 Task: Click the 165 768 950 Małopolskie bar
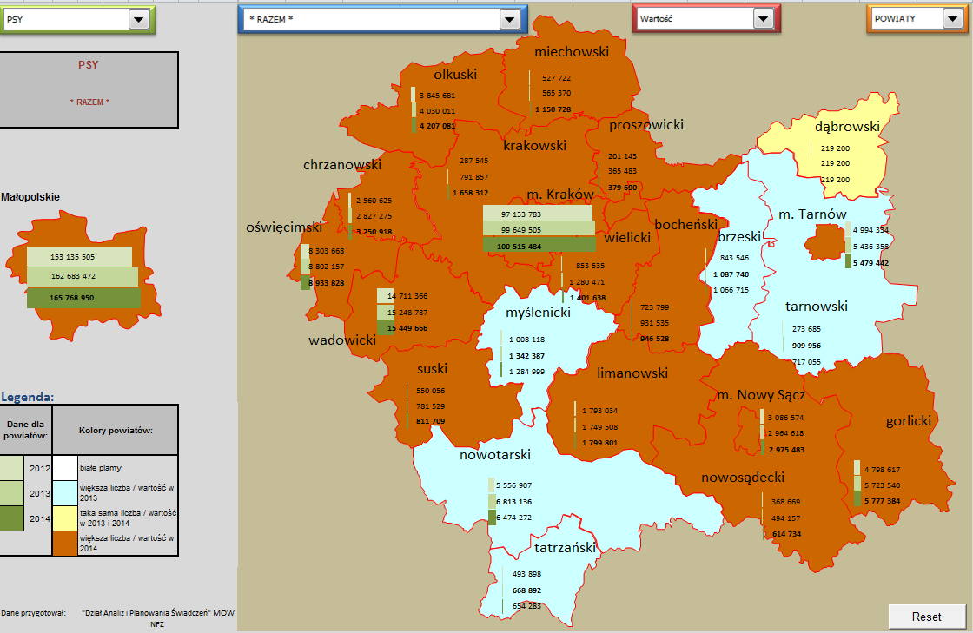(x=83, y=298)
